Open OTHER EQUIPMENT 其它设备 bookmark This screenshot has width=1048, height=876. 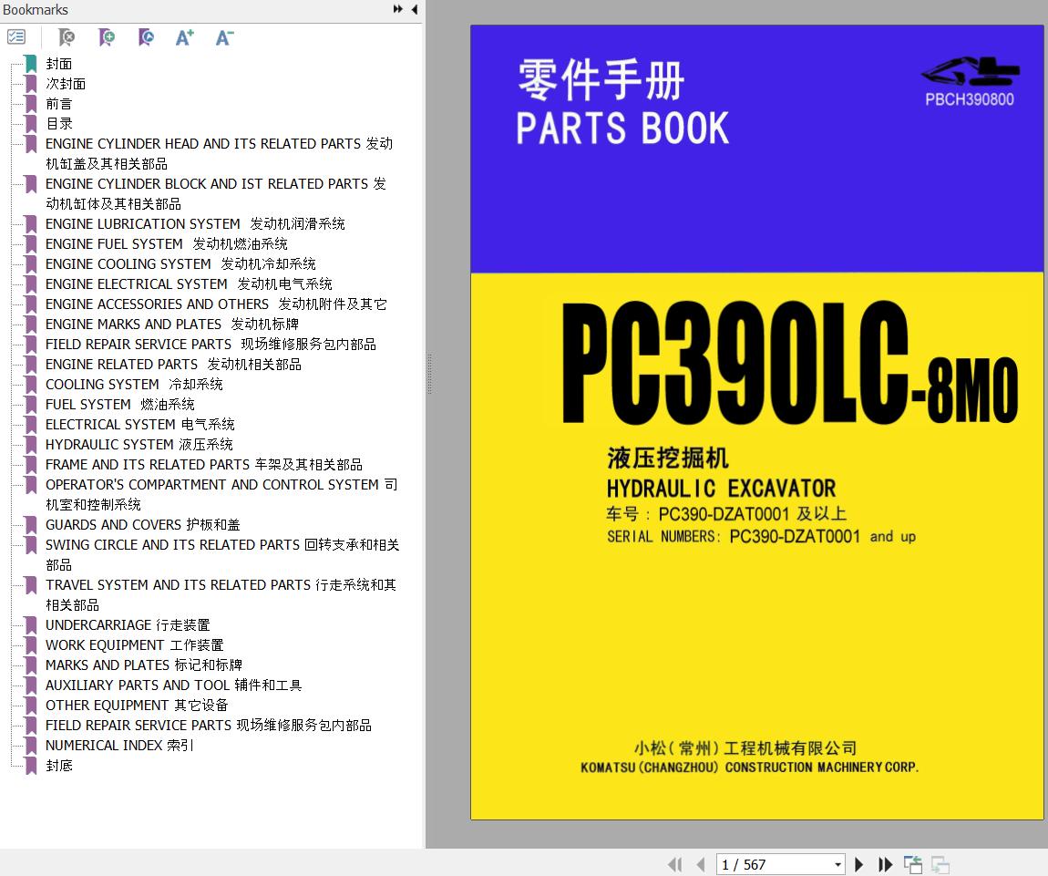click(x=137, y=706)
